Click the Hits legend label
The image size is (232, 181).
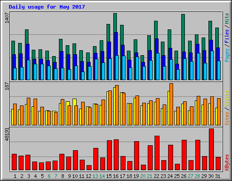pos(227,19)
